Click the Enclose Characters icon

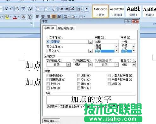30,17
